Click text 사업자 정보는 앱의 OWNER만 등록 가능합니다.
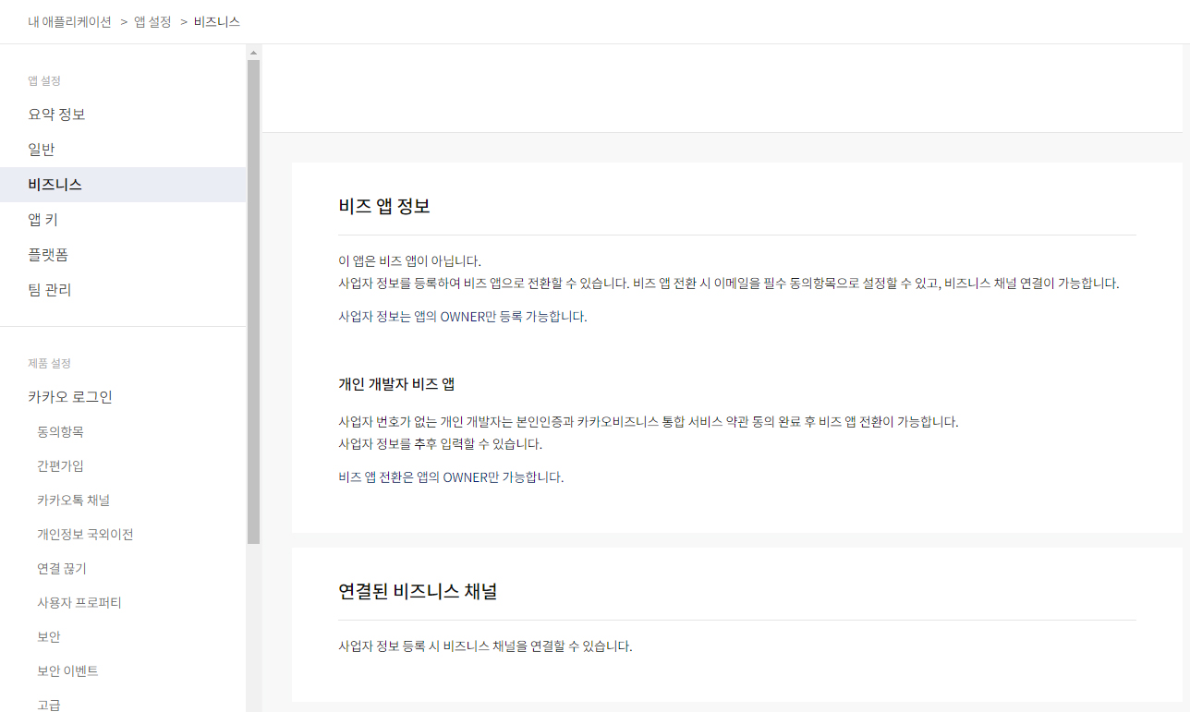 463,317
